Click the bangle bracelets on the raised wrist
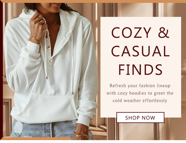 [x=35, y=41]
